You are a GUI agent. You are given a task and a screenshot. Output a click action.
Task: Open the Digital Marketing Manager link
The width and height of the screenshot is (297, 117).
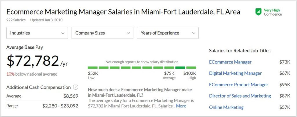click(235, 73)
